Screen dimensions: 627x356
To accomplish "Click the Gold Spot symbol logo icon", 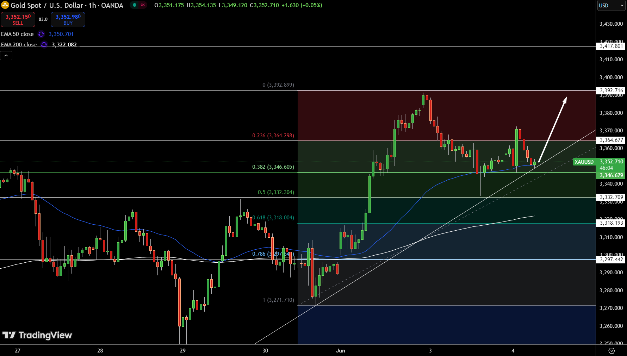I will pyautogui.click(x=5, y=5).
